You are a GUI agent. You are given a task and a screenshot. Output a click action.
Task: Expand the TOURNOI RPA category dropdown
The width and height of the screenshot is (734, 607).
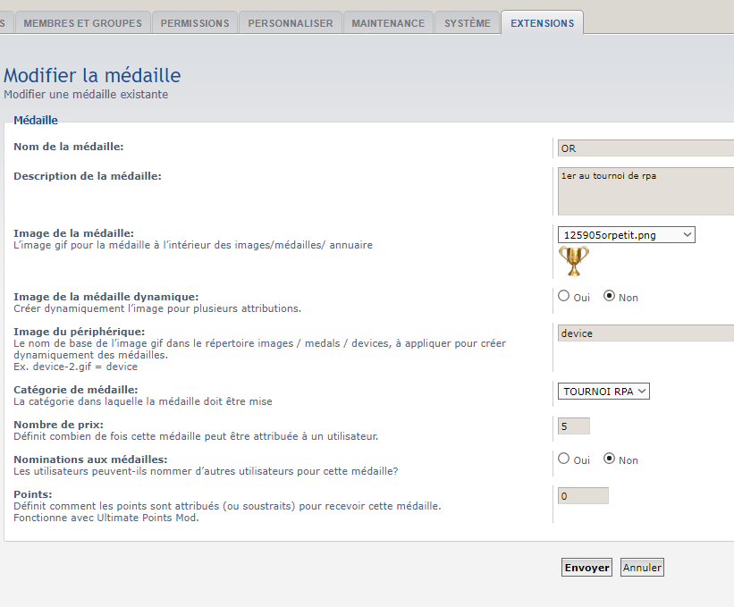[x=603, y=391]
